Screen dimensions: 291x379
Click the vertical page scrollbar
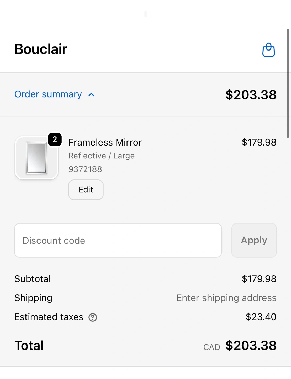288,83
